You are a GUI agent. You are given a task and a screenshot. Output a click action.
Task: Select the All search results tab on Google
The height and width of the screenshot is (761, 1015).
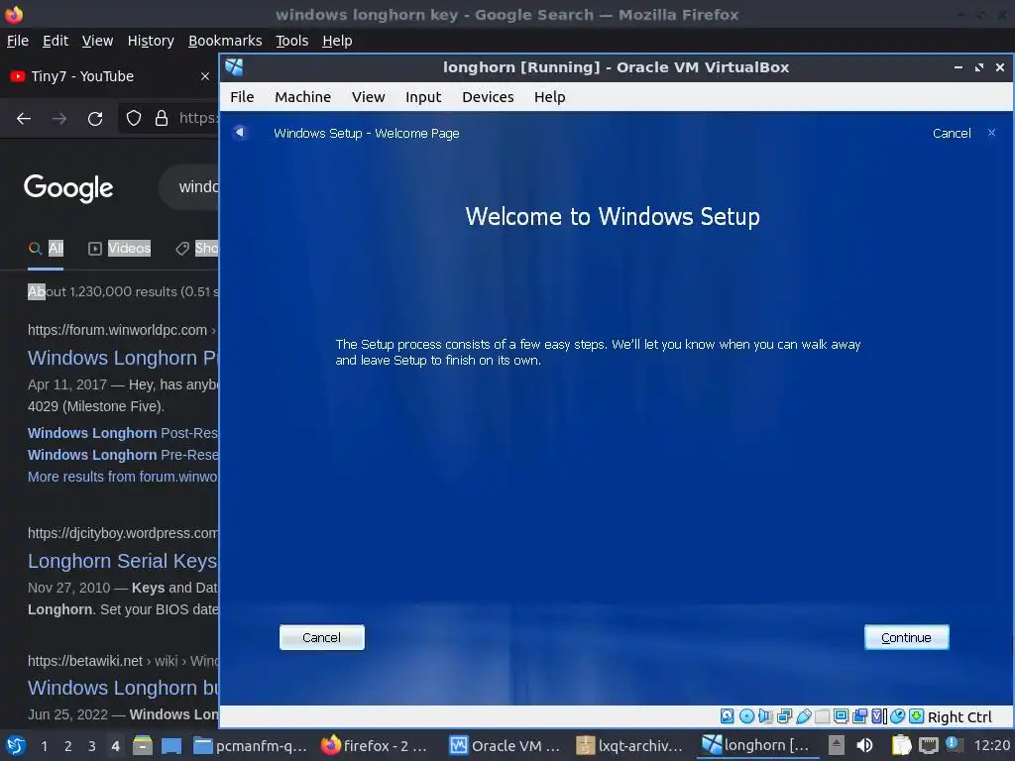coord(47,249)
